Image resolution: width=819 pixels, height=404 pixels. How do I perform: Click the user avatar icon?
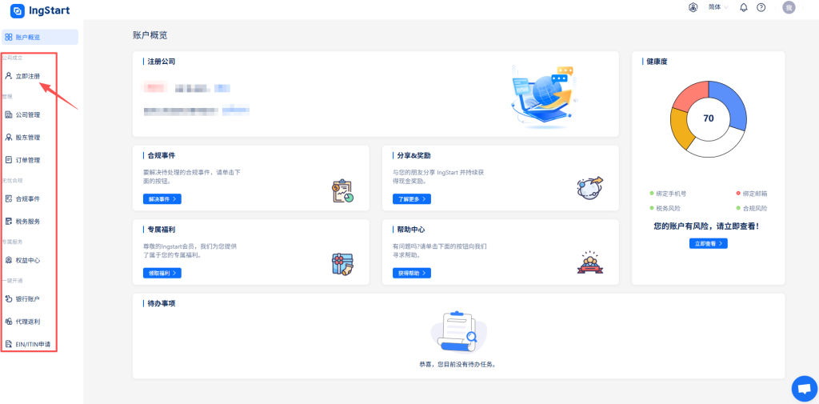[x=789, y=7]
